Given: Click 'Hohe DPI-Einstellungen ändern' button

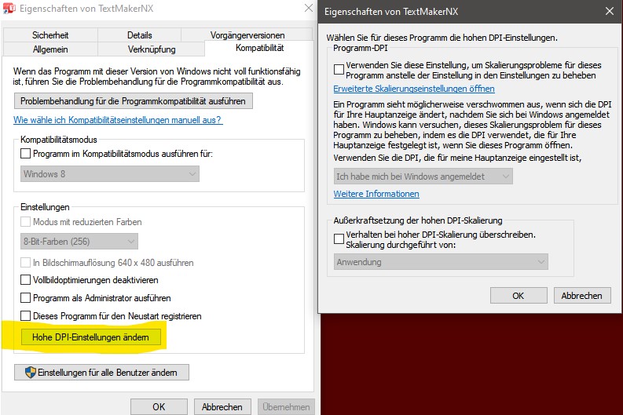Looking at the screenshot, I should pyautogui.click(x=91, y=337).
